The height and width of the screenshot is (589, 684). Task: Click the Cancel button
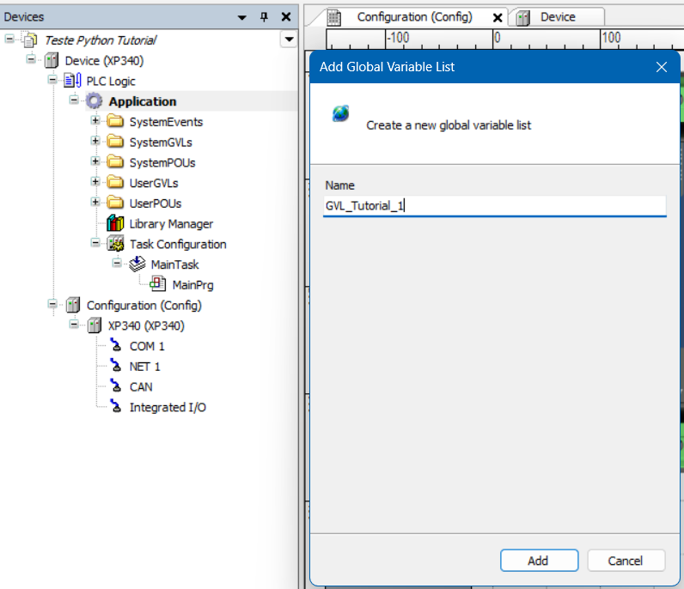[626, 561]
